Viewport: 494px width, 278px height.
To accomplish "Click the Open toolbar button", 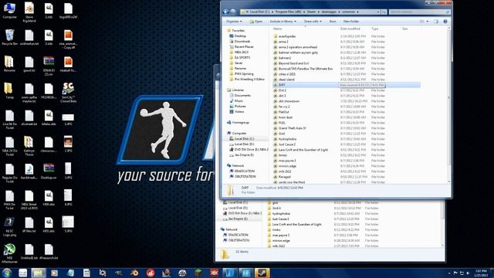I will click(255, 22).
